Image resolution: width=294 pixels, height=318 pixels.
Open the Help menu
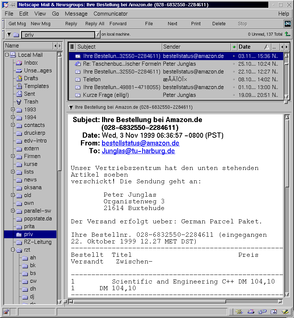[284, 14]
